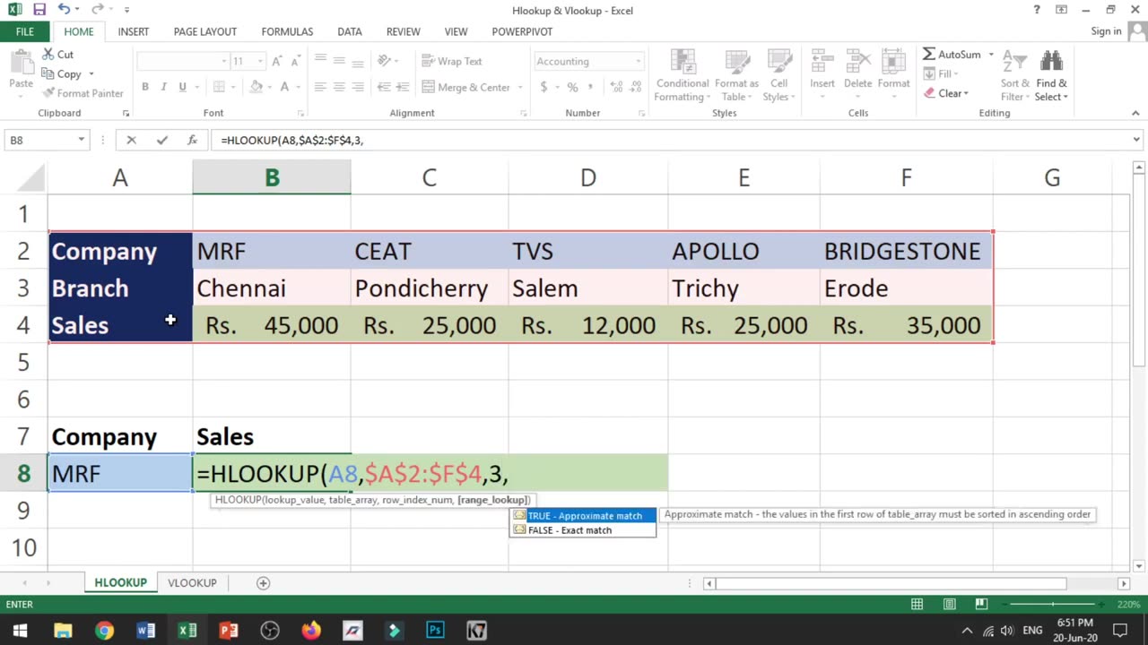Click the volume icon in system tray

(x=1007, y=631)
